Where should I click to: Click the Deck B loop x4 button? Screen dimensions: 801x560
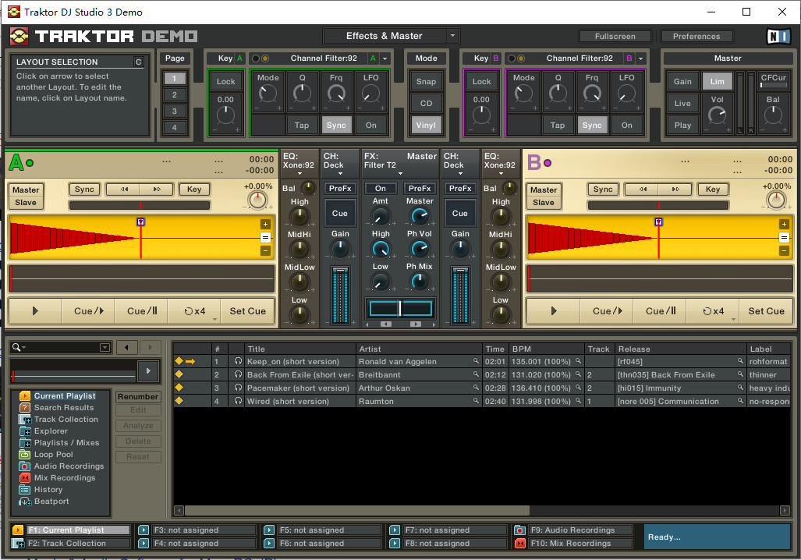713,311
